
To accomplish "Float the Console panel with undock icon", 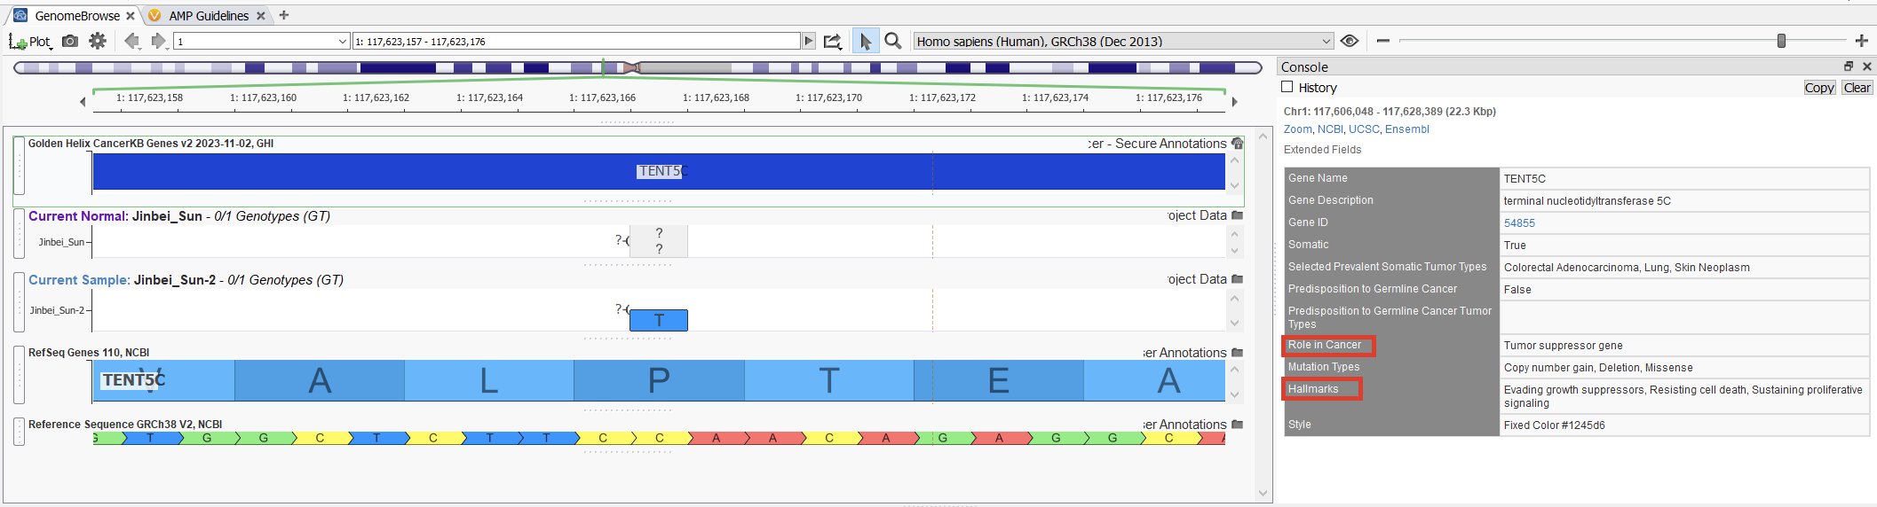I will (1849, 66).
